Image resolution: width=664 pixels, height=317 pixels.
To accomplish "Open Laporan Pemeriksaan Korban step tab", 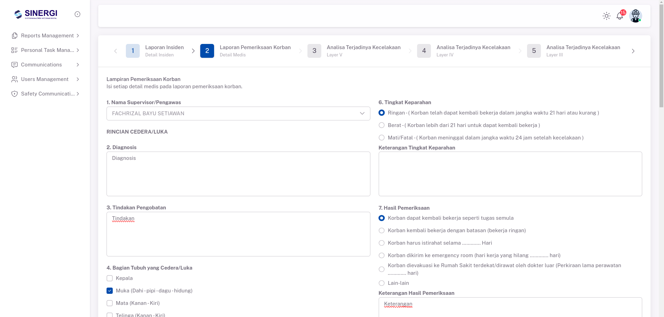I will pos(246,51).
